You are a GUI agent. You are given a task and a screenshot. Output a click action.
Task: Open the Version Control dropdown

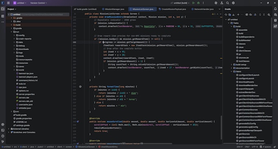38,3
